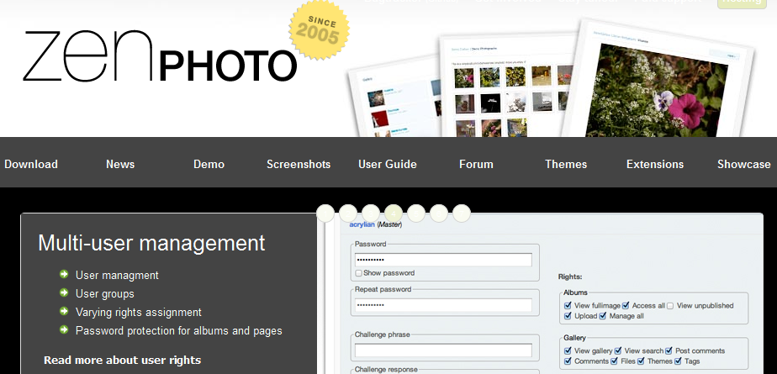This screenshot has height=374, width=777.
Task: Open the User Guide
Action: 388,164
